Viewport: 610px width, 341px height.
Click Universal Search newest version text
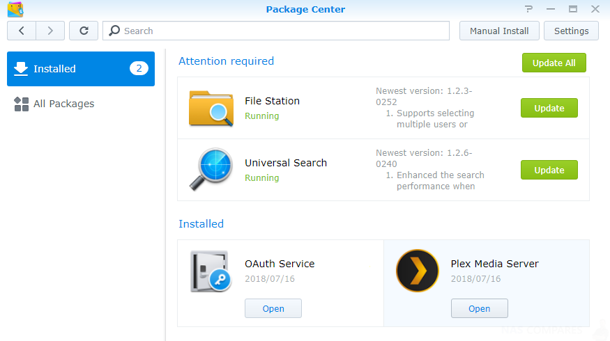[424, 159]
